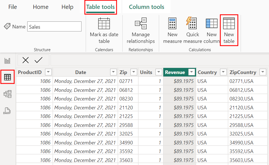Viewport: 269px width, 165px height.
Task: Open Model view in left sidebar
Action: (x=8, y=94)
